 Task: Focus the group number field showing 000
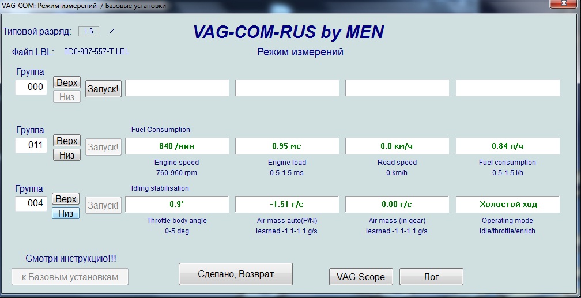click(31, 87)
